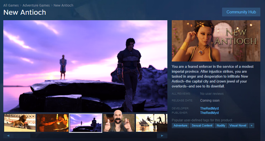Viewport: 265px width, 141px height.
Task: Click the Visual Novel tag
Action: point(238,126)
